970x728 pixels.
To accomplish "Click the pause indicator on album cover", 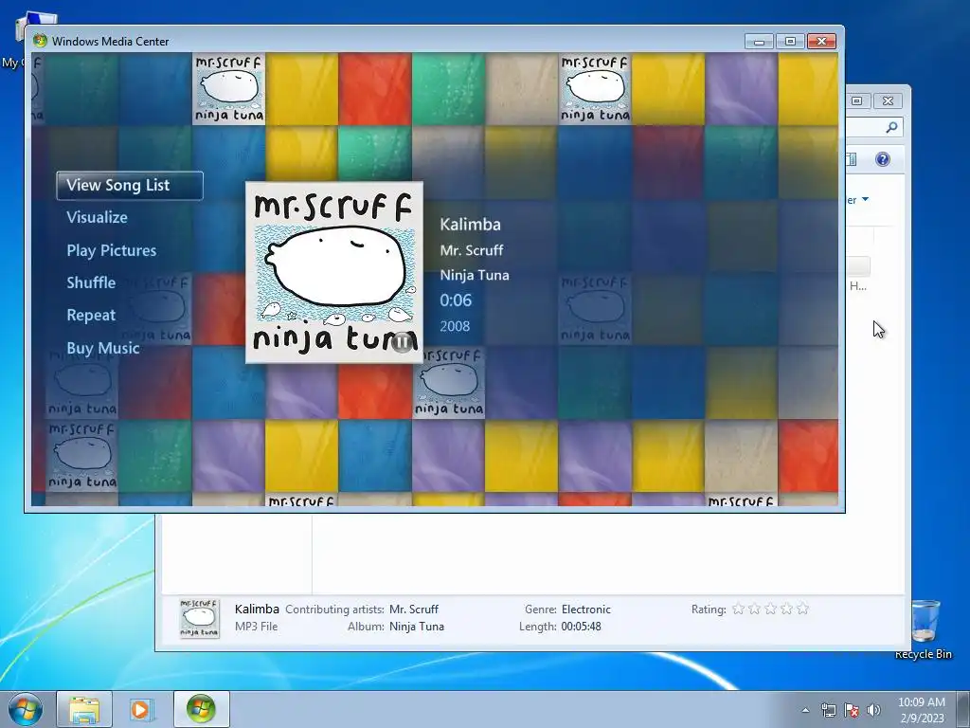I will pyautogui.click(x=402, y=341).
